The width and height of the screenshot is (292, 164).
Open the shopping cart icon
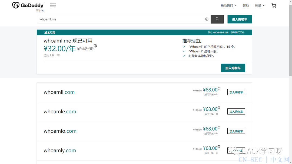[x=274, y=5]
